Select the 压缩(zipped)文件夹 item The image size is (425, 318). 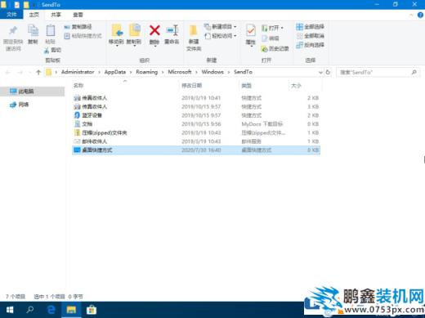pyautogui.click(x=196, y=132)
